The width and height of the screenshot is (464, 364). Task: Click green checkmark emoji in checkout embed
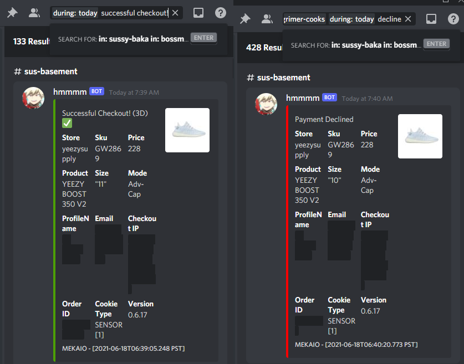tap(67, 123)
